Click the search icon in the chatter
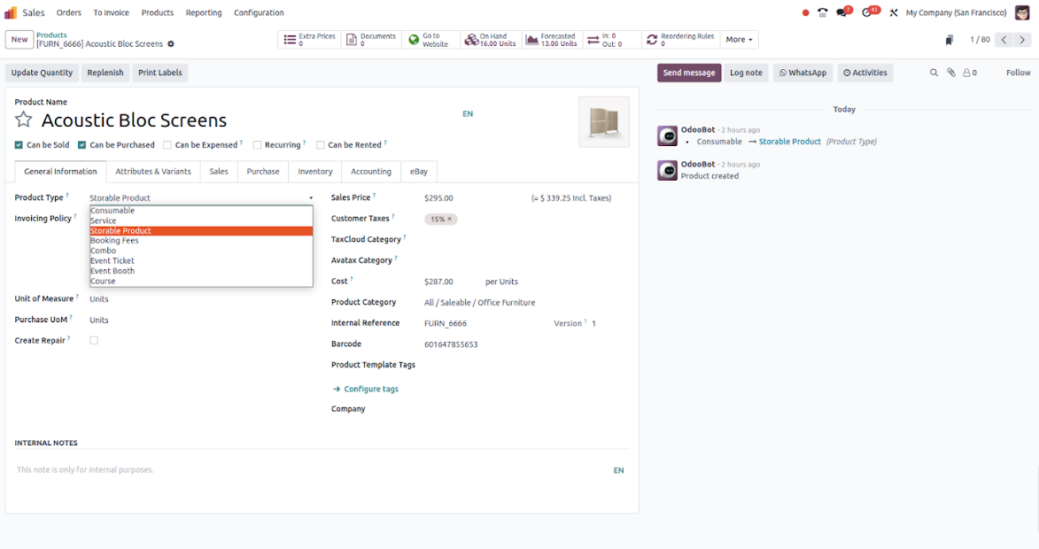The width and height of the screenshot is (1039, 549). tap(934, 73)
